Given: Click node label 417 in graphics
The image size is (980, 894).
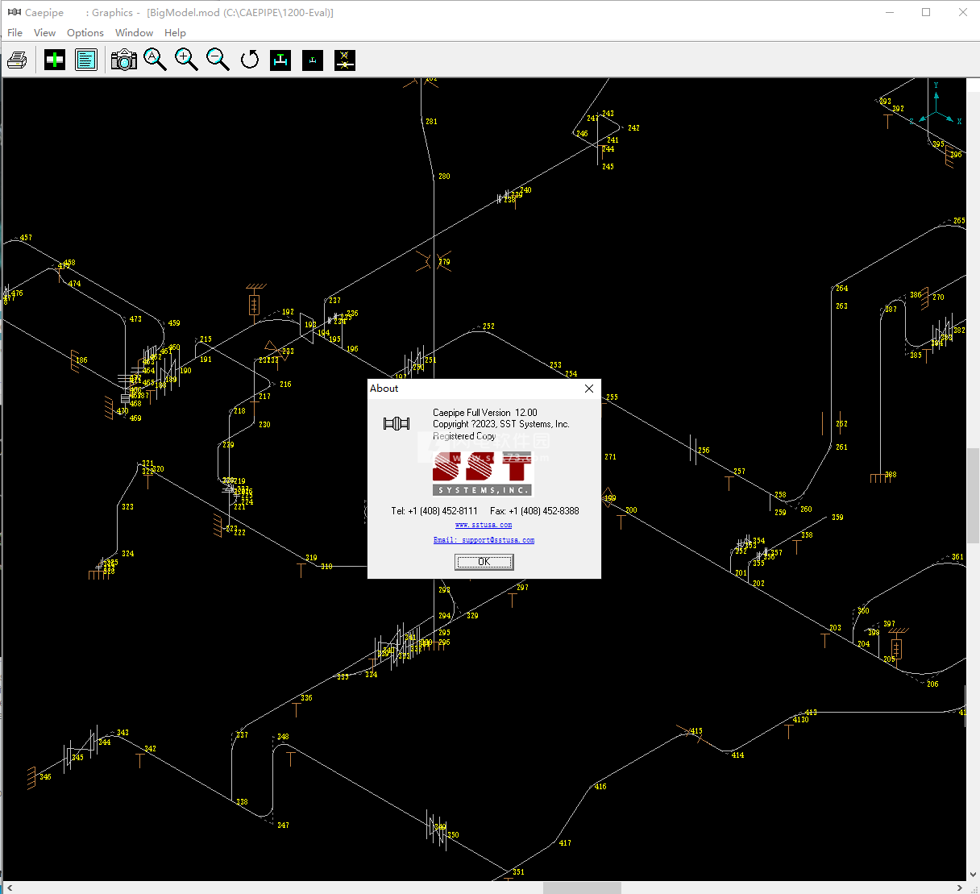Looking at the screenshot, I should 565,843.
